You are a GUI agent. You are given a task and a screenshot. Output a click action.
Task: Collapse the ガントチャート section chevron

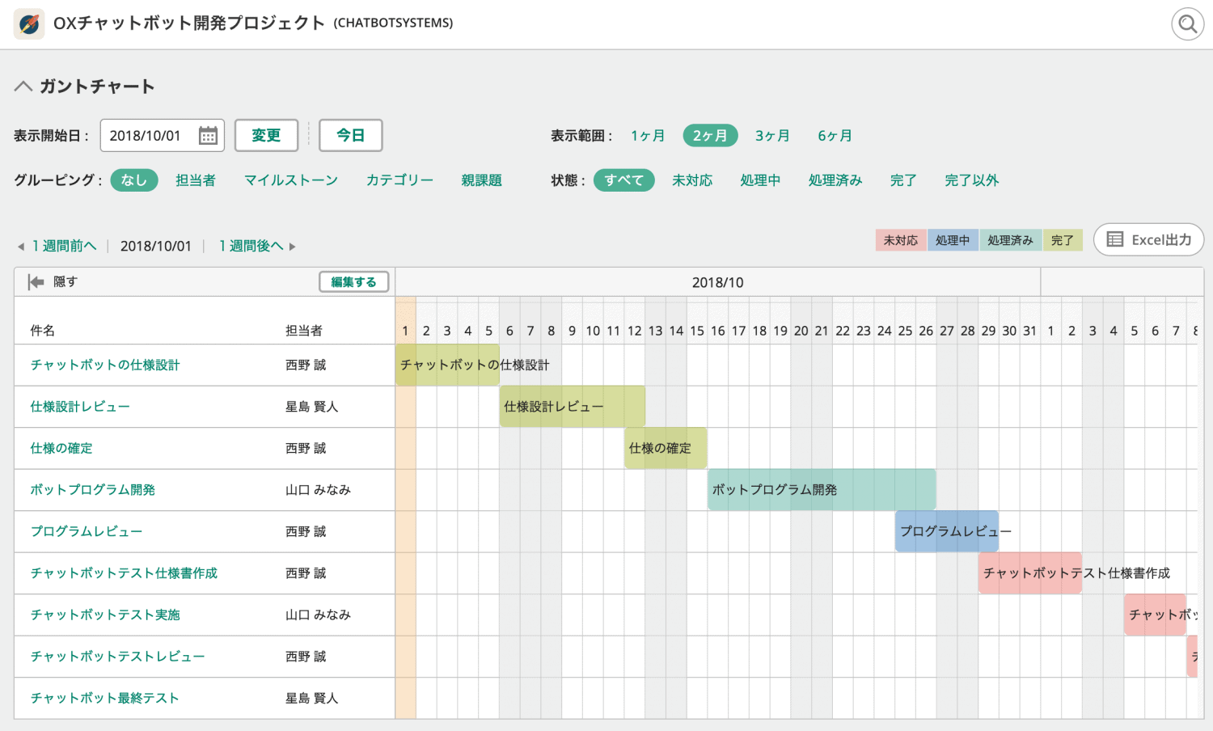pos(23,87)
